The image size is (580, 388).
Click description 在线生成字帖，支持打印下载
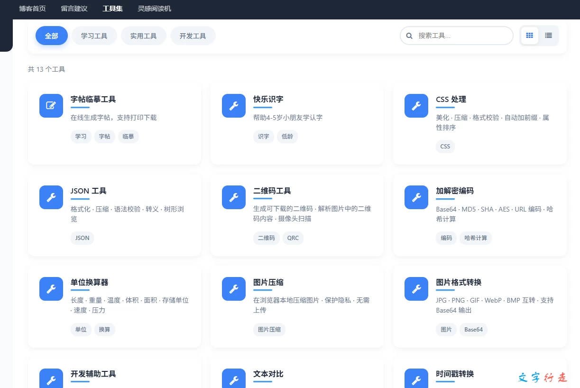click(x=114, y=117)
